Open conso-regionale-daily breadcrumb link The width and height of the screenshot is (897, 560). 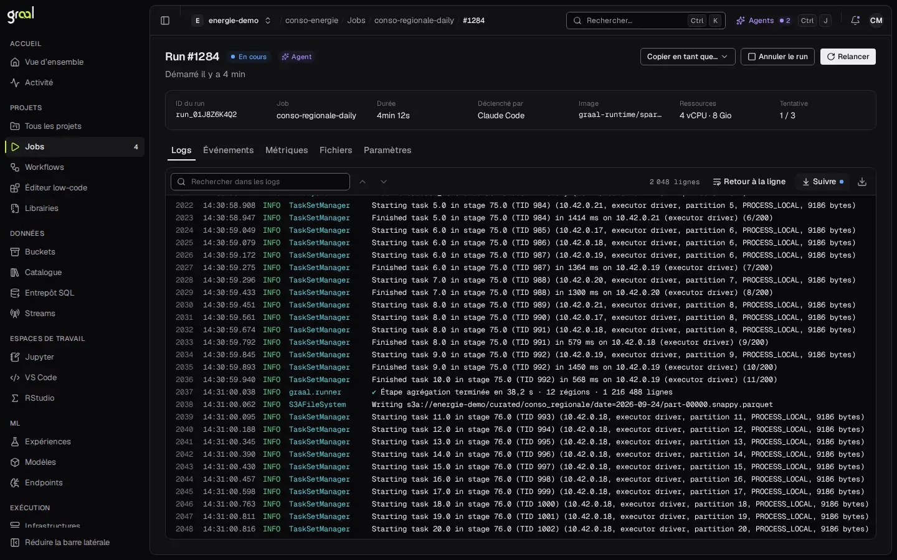coord(414,21)
